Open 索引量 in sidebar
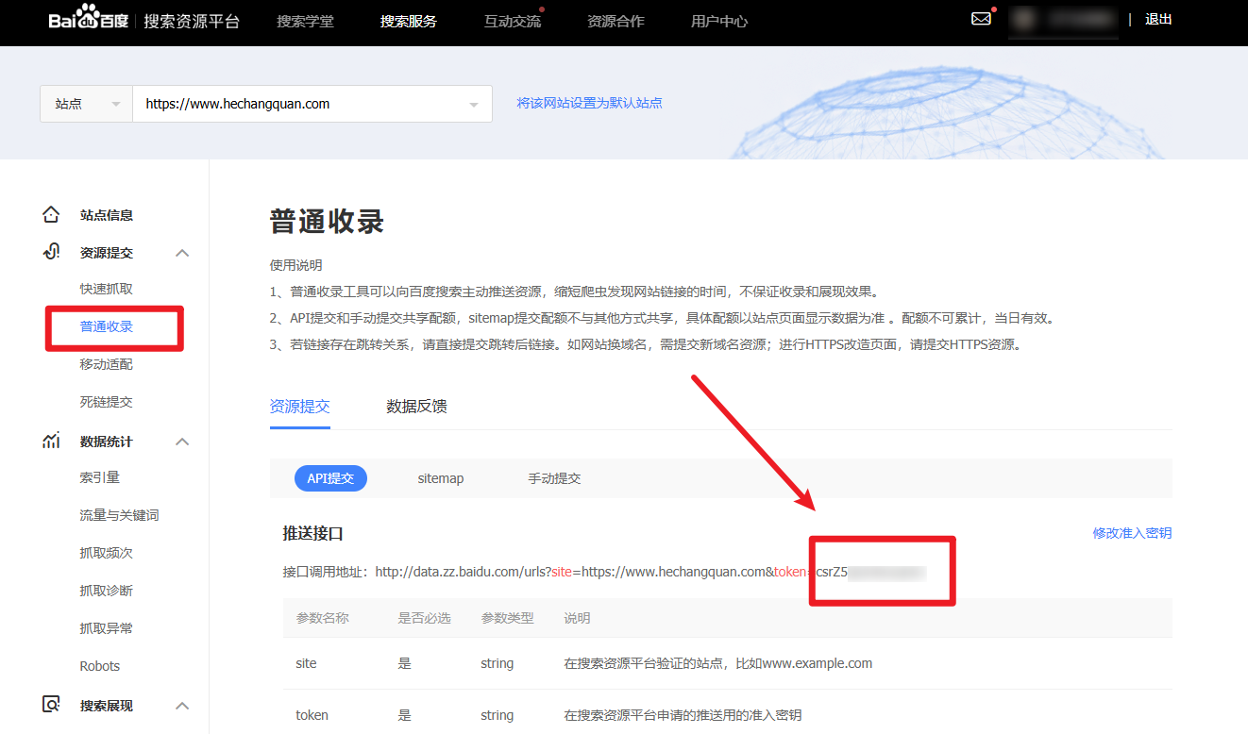 tap(100, 477)
